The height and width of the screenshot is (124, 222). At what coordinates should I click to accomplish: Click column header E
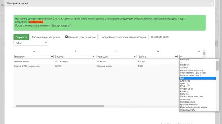199,51
